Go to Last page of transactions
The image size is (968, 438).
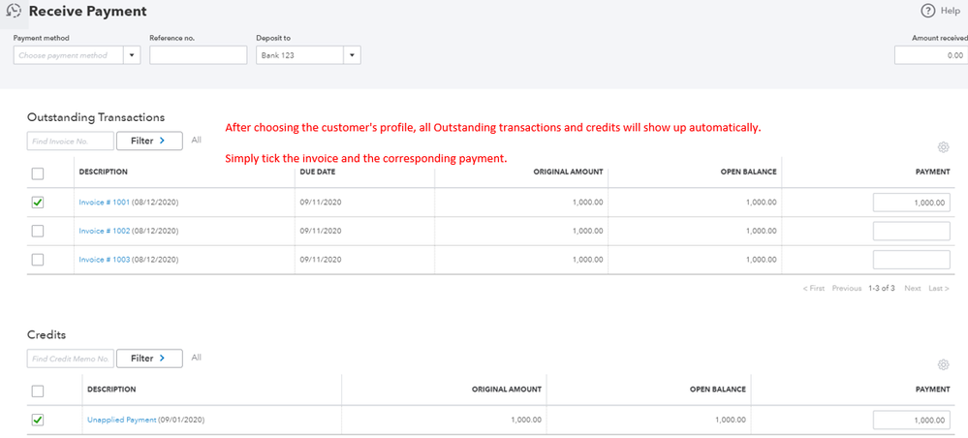click(x=939, y=289)
